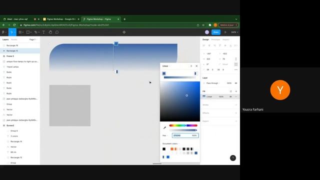
Task: Open shape tools dropdown arrow
Action: coord(31,32)
